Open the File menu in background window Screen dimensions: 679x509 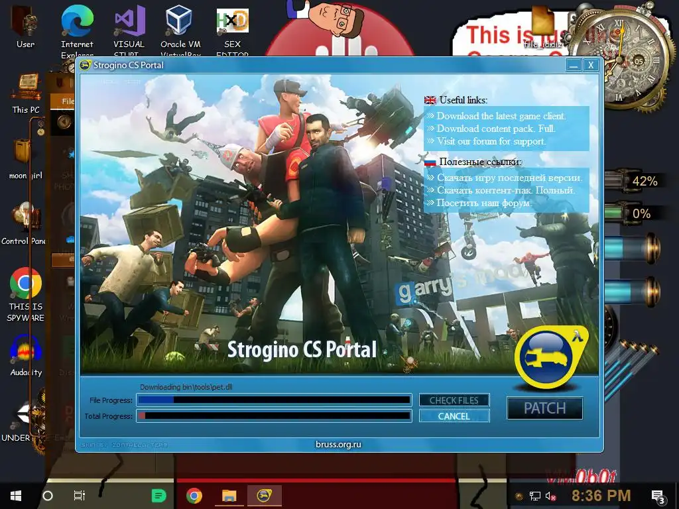pos(68,101)
